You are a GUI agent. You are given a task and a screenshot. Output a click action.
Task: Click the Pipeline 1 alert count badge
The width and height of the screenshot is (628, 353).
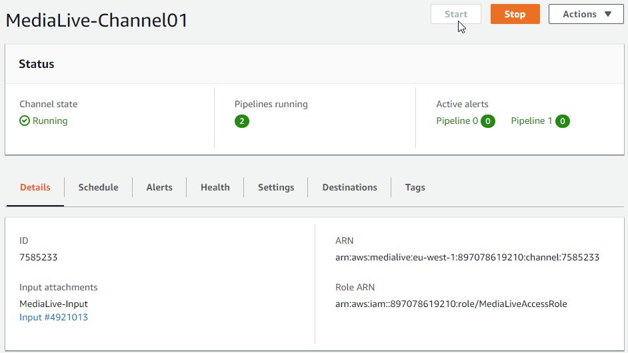(x=563, y=121)
